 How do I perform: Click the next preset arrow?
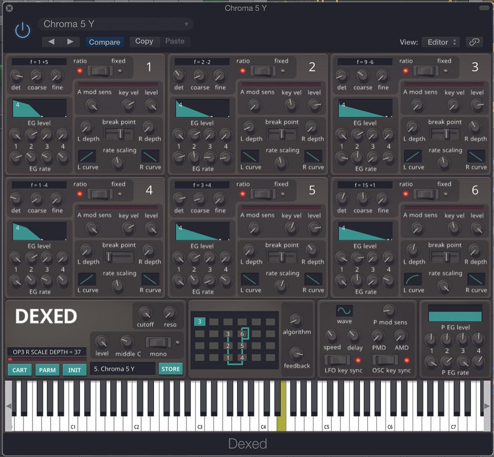(x=70, y=41)
